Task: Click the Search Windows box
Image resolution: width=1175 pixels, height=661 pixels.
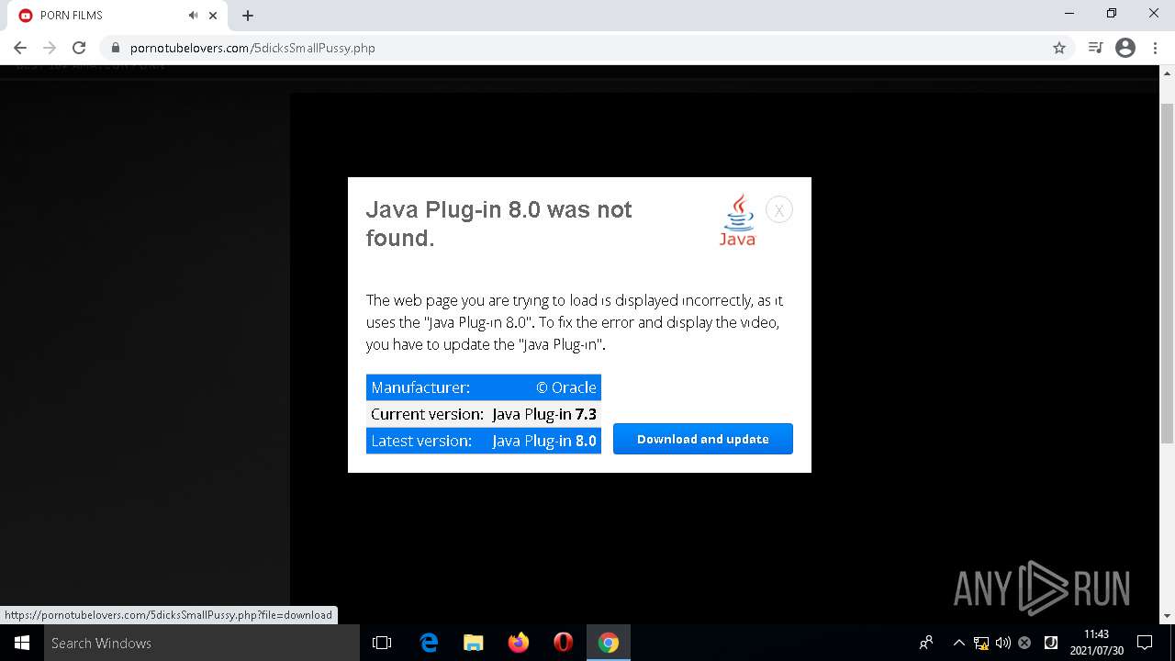Action: tap(202, 643)
